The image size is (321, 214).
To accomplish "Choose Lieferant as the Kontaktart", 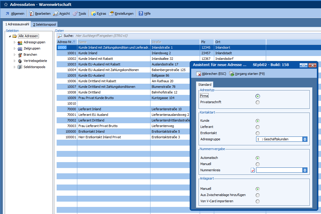I will [258, 127].
